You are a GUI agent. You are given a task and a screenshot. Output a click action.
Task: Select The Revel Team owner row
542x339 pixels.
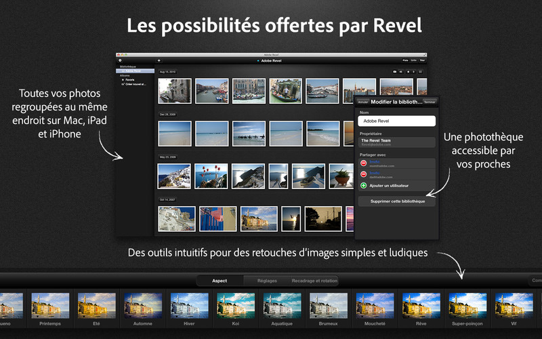(397, 142)
